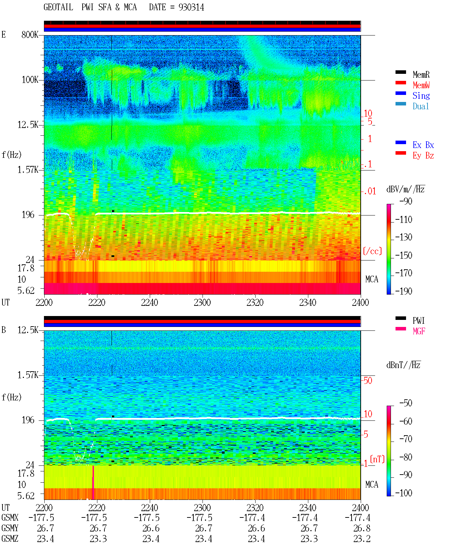Click the '12.5K' frequency label on B panel
450x560 pixels.
point(28,330)
